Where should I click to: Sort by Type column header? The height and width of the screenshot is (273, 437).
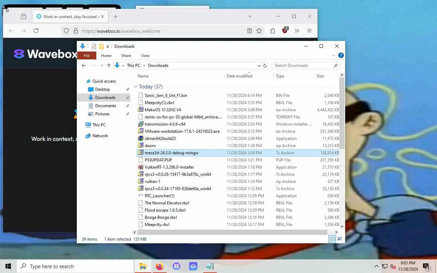click(294, 76)
